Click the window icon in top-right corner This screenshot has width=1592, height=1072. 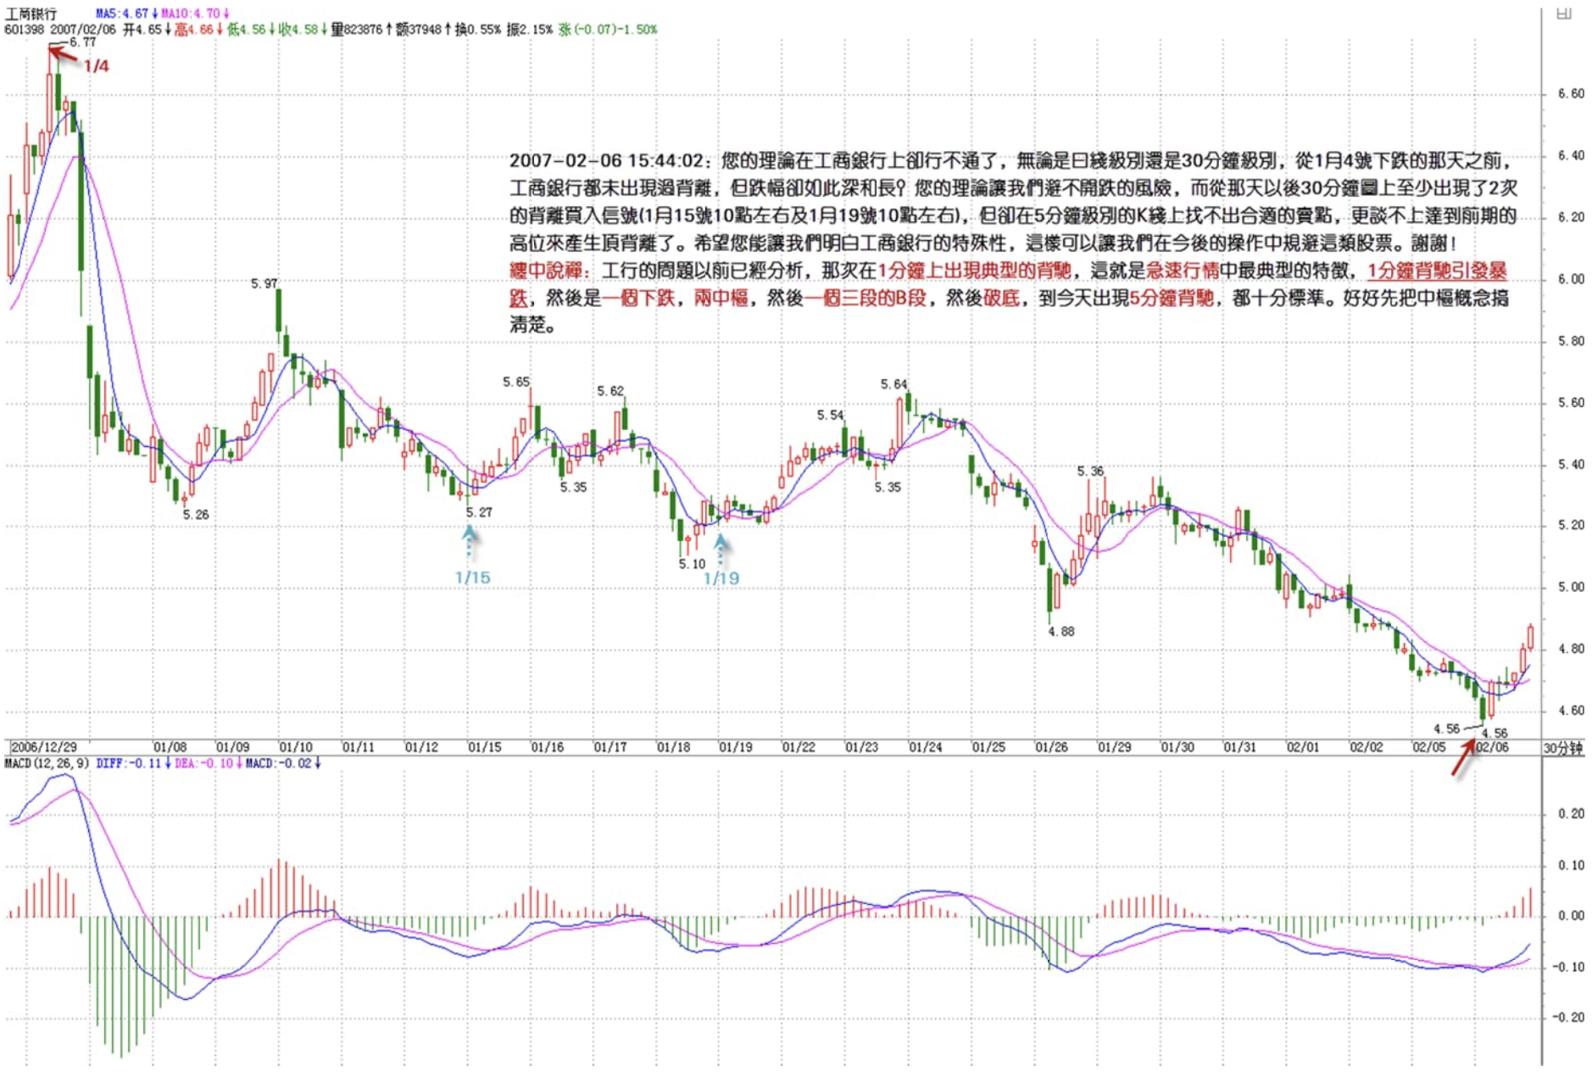1564,14
